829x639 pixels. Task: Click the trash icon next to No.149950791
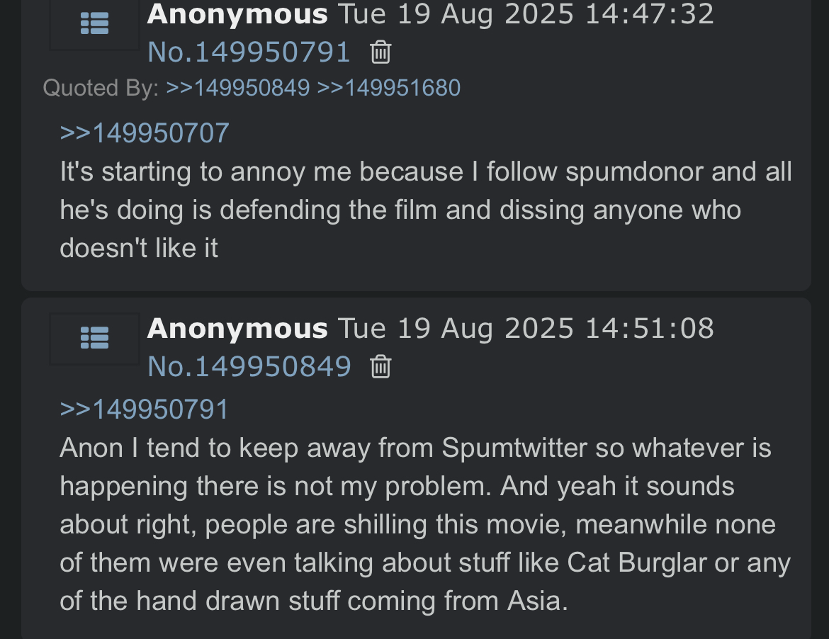[x=380, y=52]
